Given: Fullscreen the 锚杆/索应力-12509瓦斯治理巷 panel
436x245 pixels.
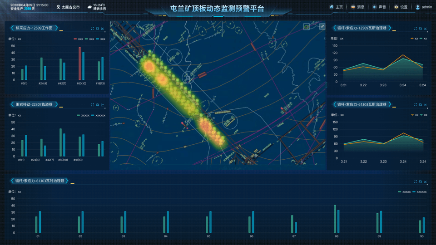Looking at the screenshot, I should (x=415, y=29).
